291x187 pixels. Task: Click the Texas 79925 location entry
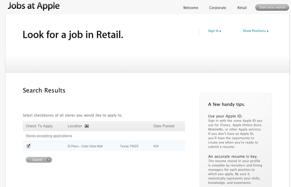tap(129, 146)
